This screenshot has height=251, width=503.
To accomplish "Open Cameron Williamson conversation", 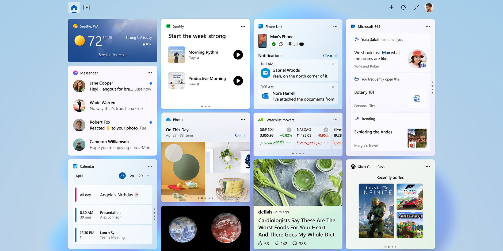I will click(113, 144).
